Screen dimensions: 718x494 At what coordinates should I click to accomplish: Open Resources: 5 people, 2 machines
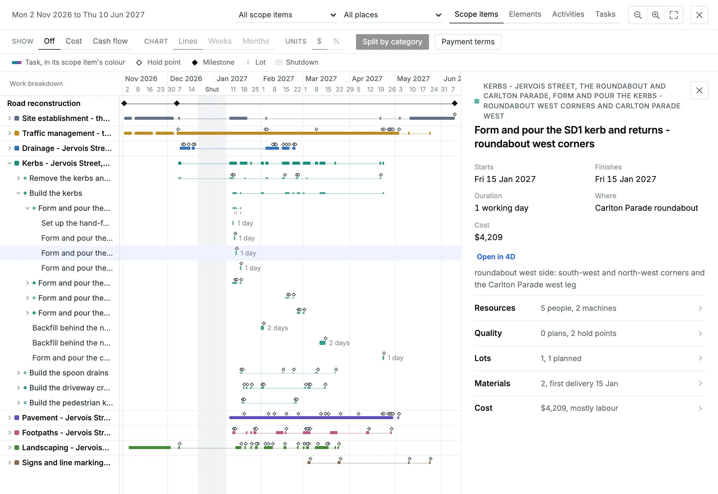589,308
